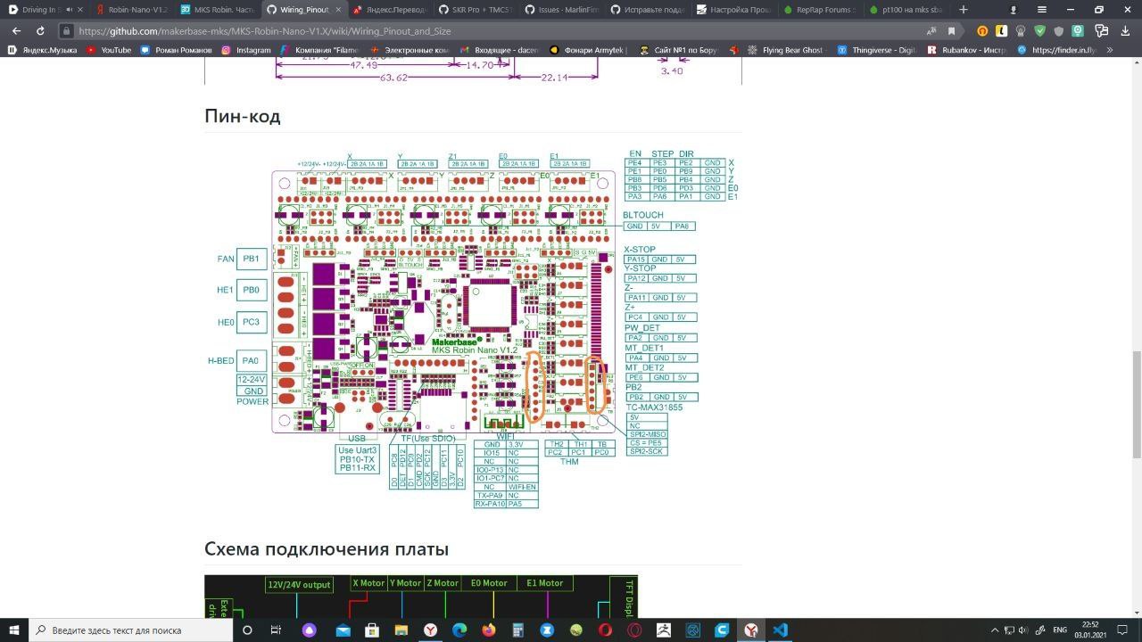Click the Windows taskbar search box
The height and width of the screenshot is (642, 1142).
pyautogui.click(x=131, y=630)
